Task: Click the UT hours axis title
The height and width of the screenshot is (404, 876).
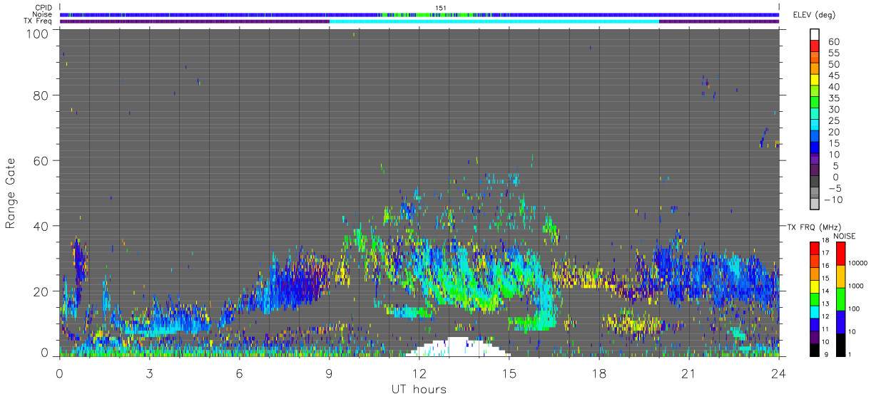Action: pos(418,389)
